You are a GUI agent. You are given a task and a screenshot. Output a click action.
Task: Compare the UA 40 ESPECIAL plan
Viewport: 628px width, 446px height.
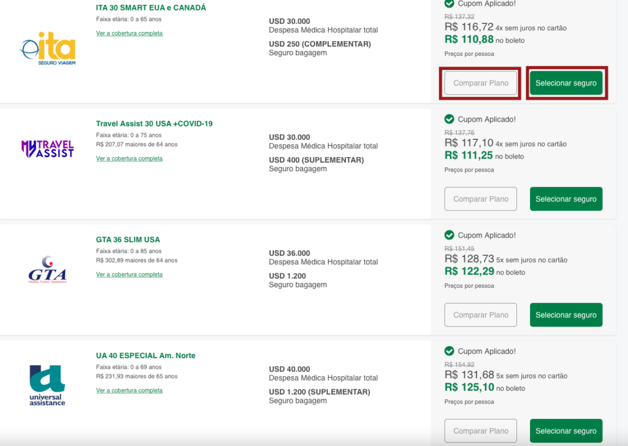(481, 431)
